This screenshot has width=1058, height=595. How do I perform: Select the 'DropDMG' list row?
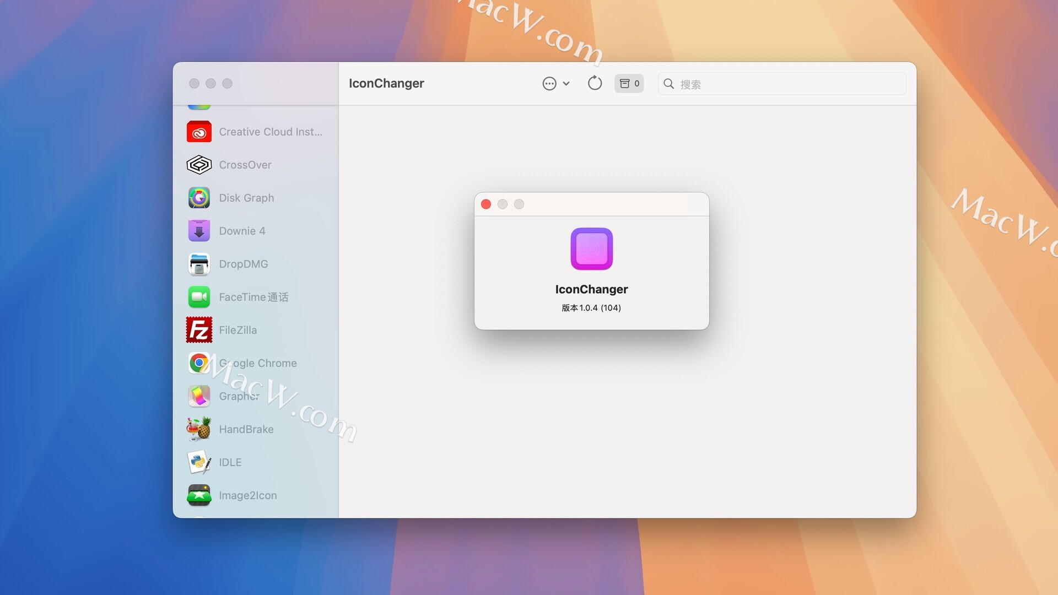tap(256, 264)
